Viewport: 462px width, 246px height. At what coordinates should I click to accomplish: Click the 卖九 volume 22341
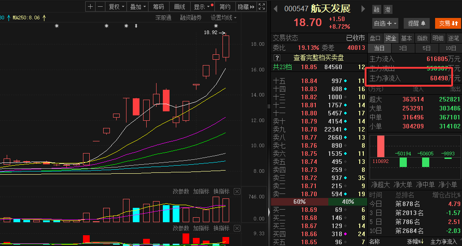point(333,129)
